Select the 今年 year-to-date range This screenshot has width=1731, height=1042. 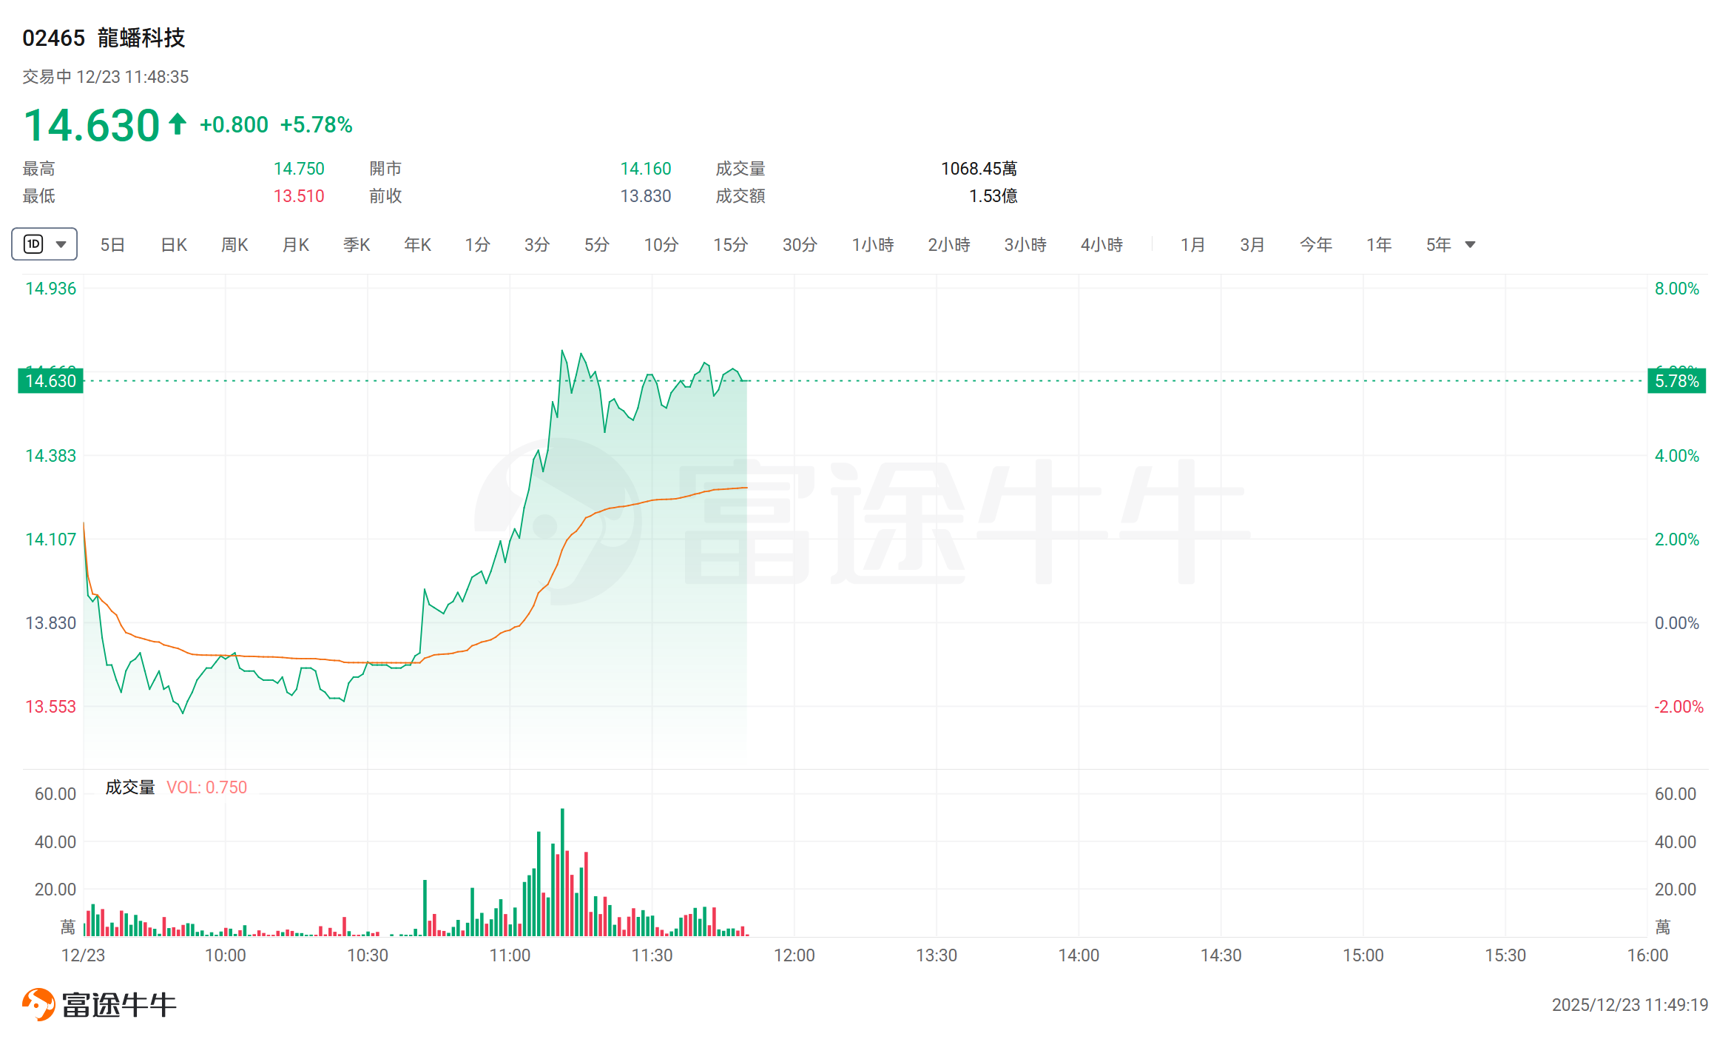1316,245
